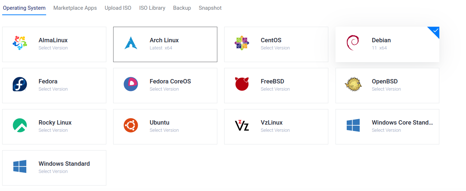Click the Fedora logo icon
Viewport: 466px width, 191px height.
(x=19, y=84)
